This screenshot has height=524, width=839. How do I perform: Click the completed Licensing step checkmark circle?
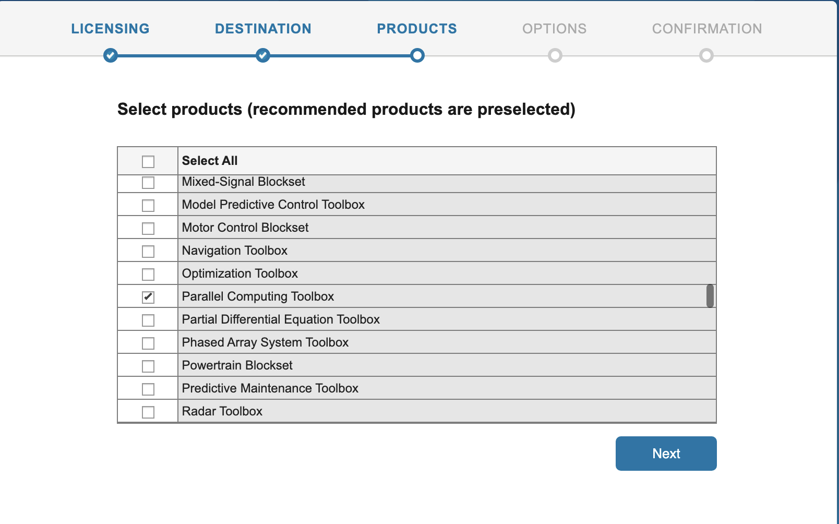110,55
